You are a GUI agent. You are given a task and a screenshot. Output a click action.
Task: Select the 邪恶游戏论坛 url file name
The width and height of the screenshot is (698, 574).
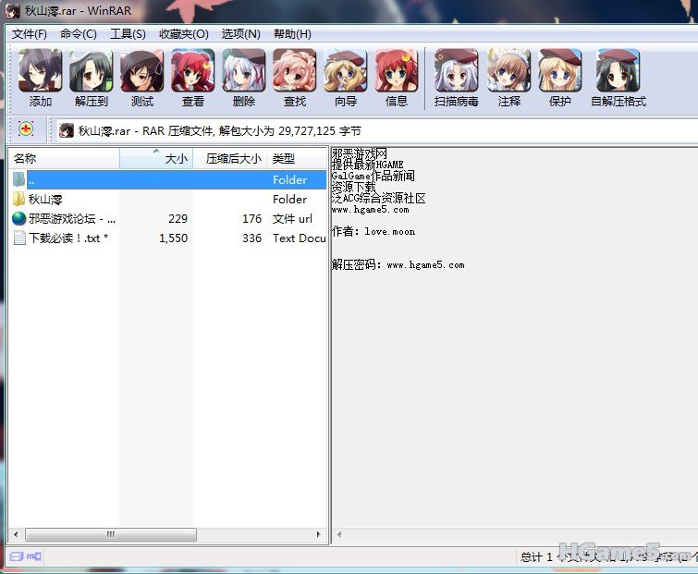click(72, 219)
